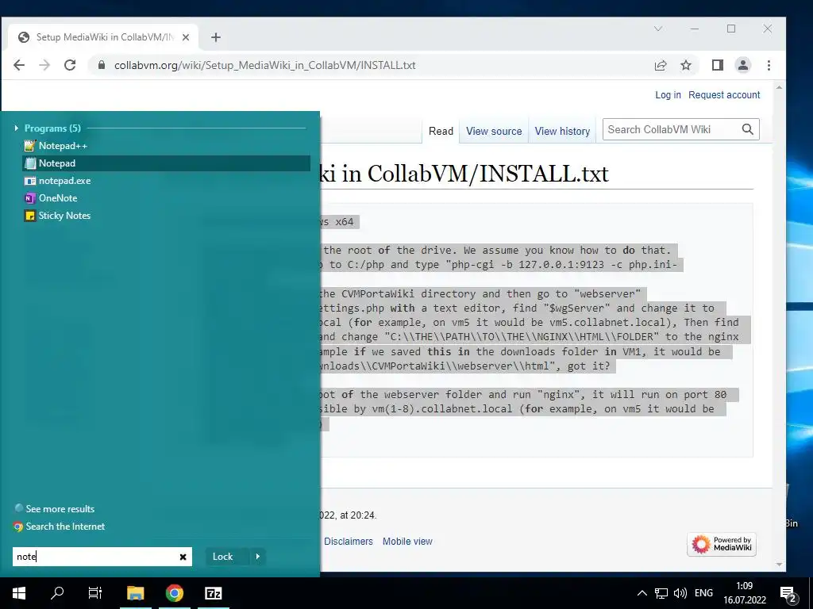Click the Lock button
Viewport: 813px width, 609px height.
(x=222, y=557)
